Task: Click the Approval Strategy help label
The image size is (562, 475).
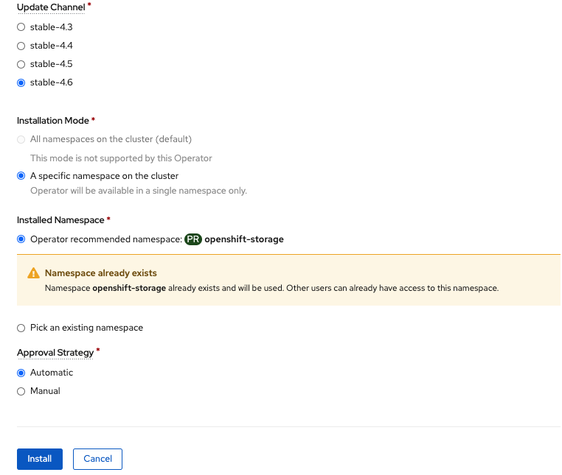Action: pyautogui.click(x=55, y=353)
